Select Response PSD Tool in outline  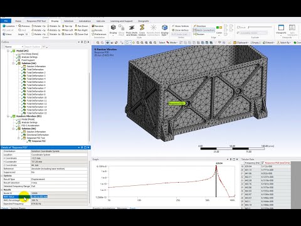(36, 138)
